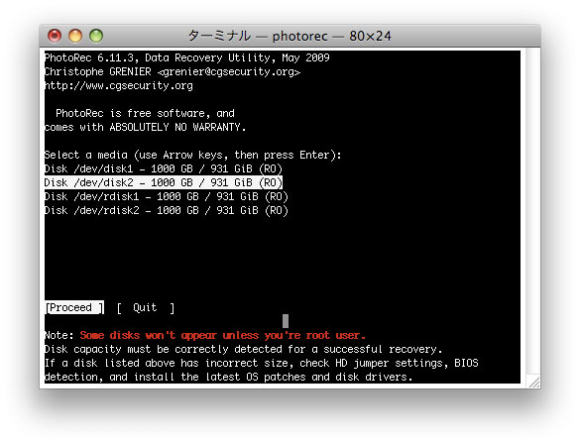Select the Disk /dev/rdisk1 entry

[x=167, y=197]
